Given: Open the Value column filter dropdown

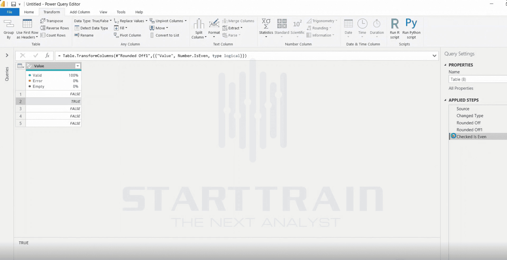Looking at the screenshot, I should point(78,66).
